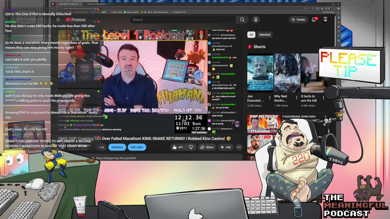Click the magnifier search button
This screenshot has height=219, width=390.
(x=242, y=19)
